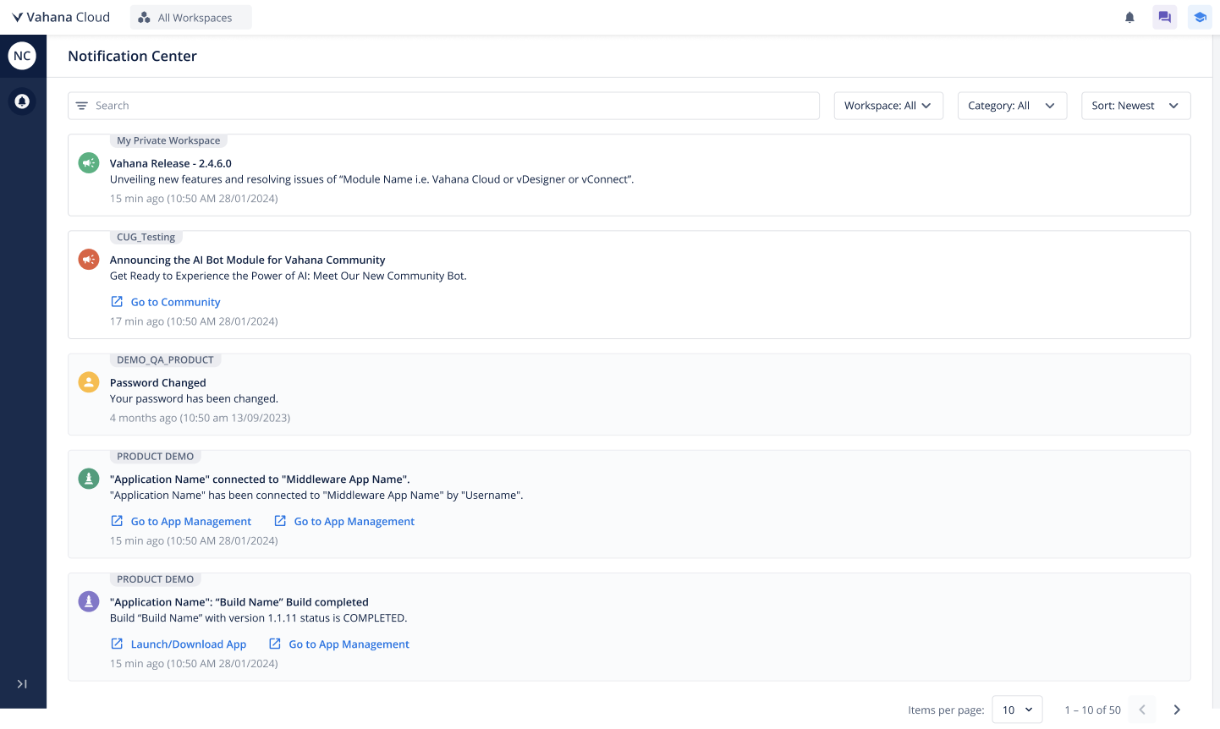The height and width of the screenshot is (729, 1220).
Task: Open the Category: All dropdown
Action: click(1011, 106)
